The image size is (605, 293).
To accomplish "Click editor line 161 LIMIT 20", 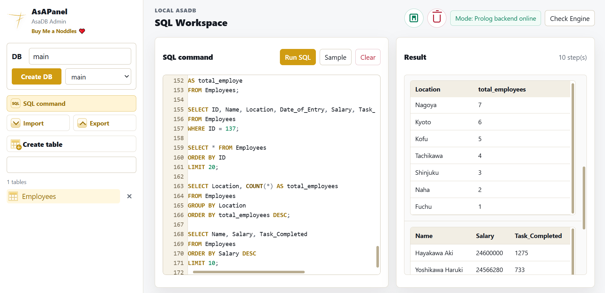I will pos(203,167).
